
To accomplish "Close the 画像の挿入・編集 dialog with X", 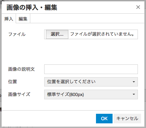I will (138, 7).
